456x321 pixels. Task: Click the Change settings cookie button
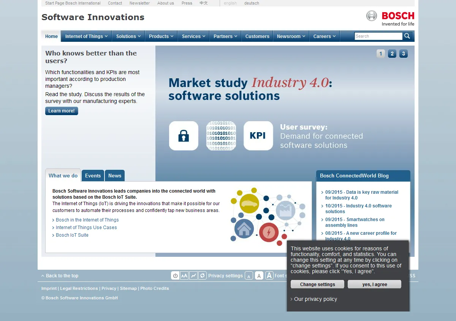pyautogui.click(x=318, y=284)
